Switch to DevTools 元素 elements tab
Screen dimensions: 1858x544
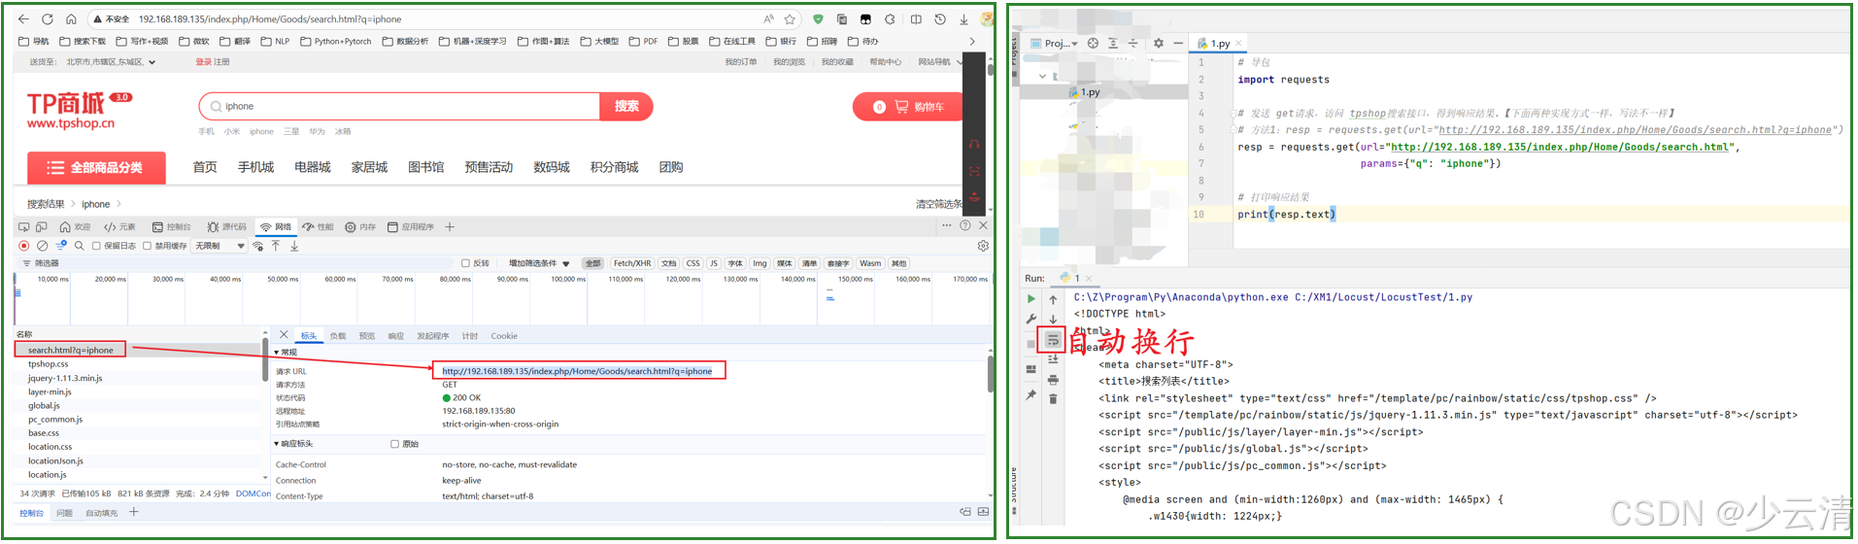click(119, 226)
